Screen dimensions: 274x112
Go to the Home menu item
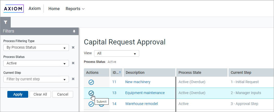pos(54,9)
